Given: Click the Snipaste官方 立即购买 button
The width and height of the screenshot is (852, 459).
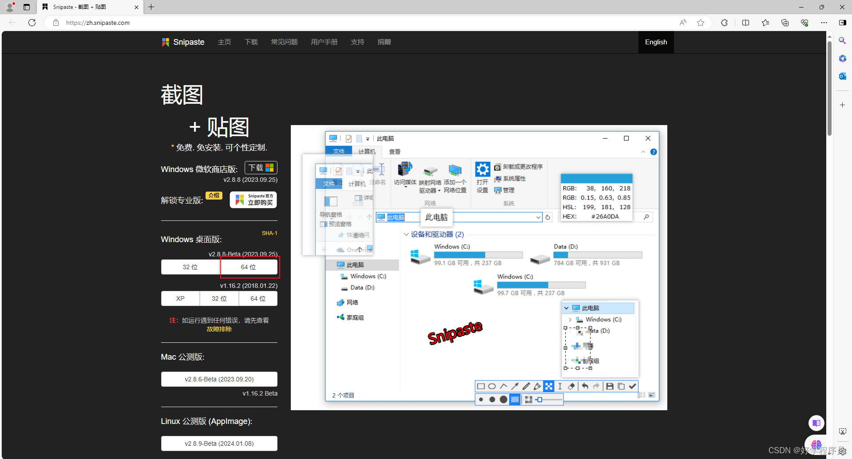Looking at the screenshot, I should (253, 200).
